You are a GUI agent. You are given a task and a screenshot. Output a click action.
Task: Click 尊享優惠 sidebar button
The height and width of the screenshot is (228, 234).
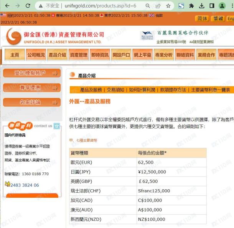32,87
